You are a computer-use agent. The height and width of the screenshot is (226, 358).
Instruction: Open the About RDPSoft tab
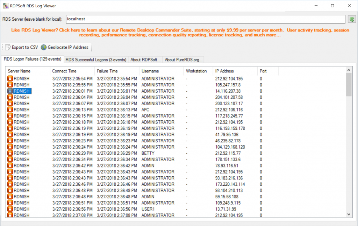pyautogui.click(x=145, y=59)
